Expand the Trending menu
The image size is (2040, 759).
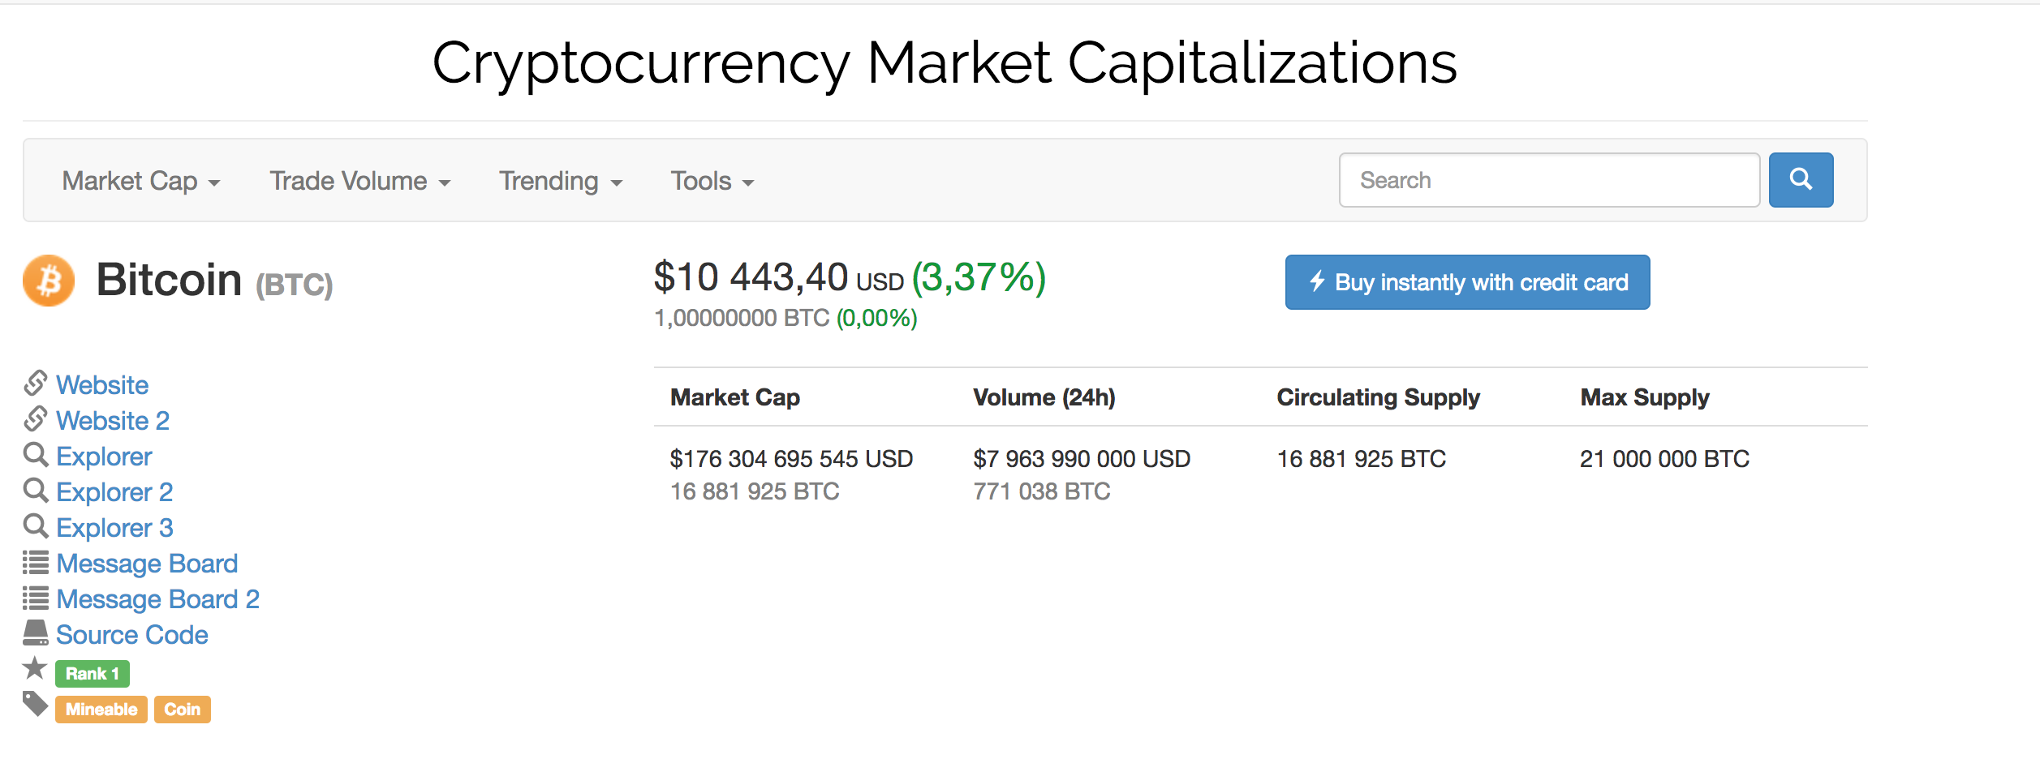coord(560,181)
